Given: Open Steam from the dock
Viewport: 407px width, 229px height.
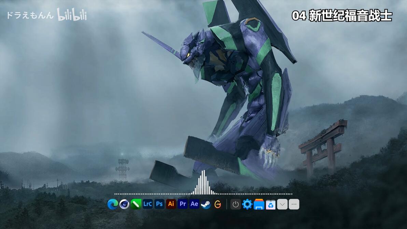Looking at the screenshot, I should pos(206,204).
